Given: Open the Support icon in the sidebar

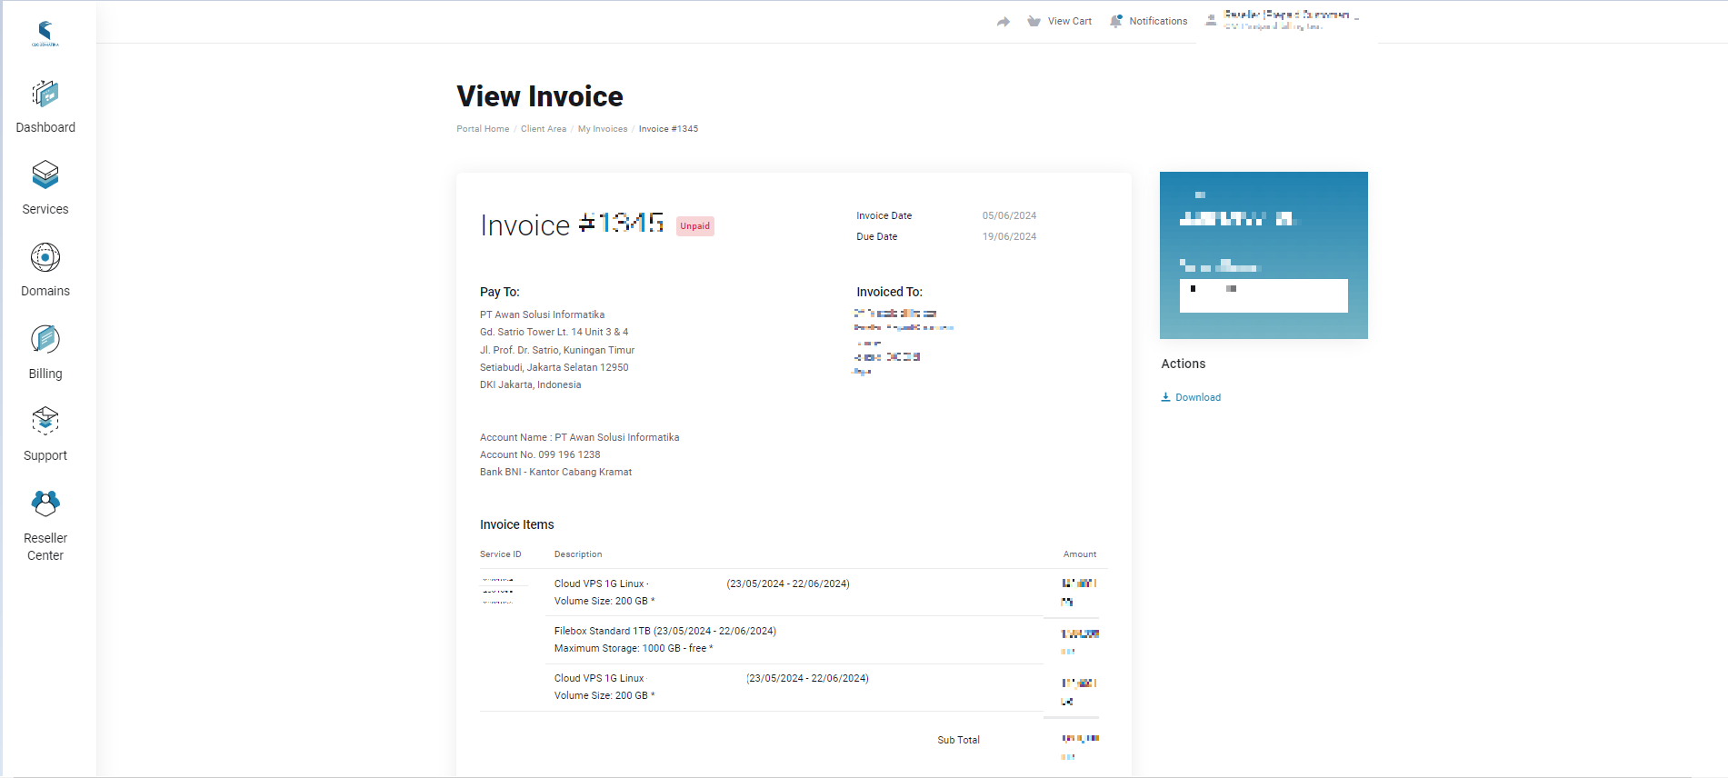Looking at the screenshot, I should pyautogui.click(x=45, y=421).
